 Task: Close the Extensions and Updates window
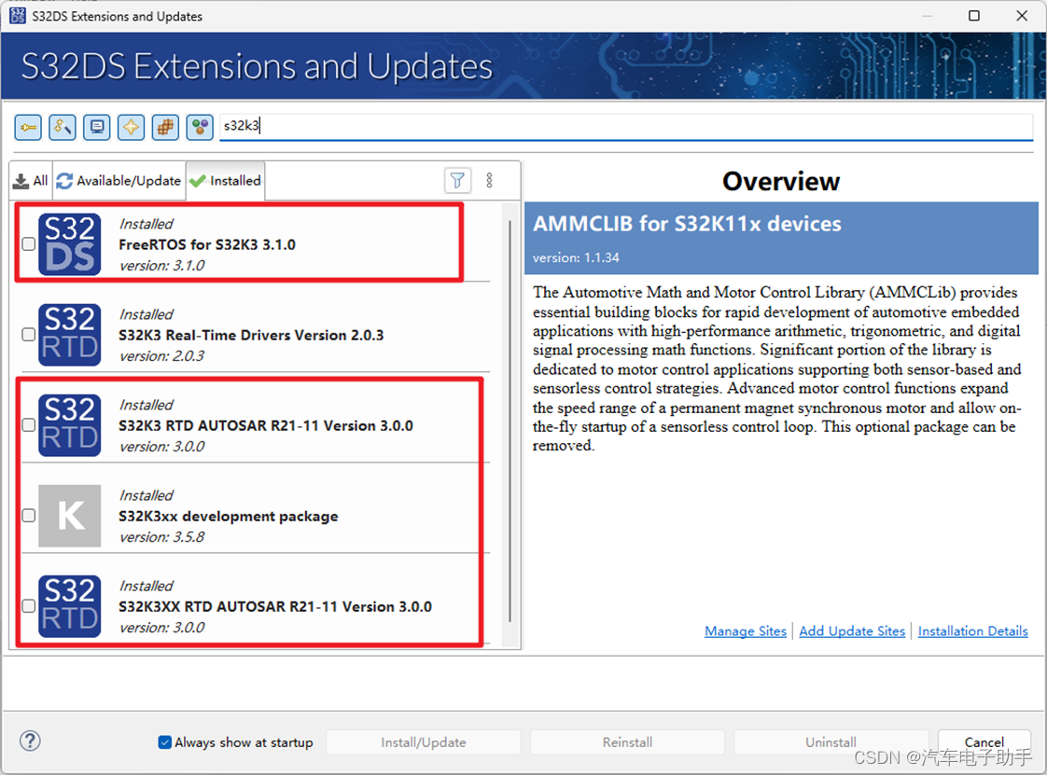pyautogui.click(x=1022, y=16)
